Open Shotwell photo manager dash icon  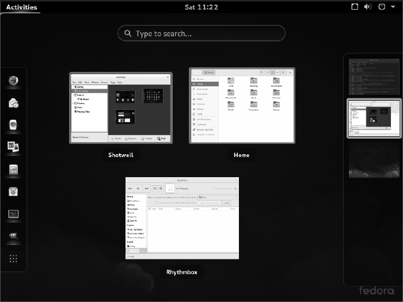pyautogui.click(x=13, y=147)
